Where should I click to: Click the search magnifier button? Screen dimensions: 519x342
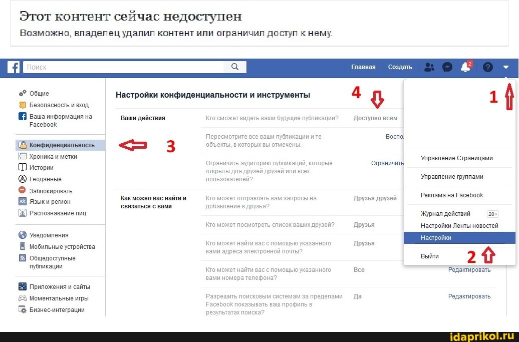tap(234, 67)
